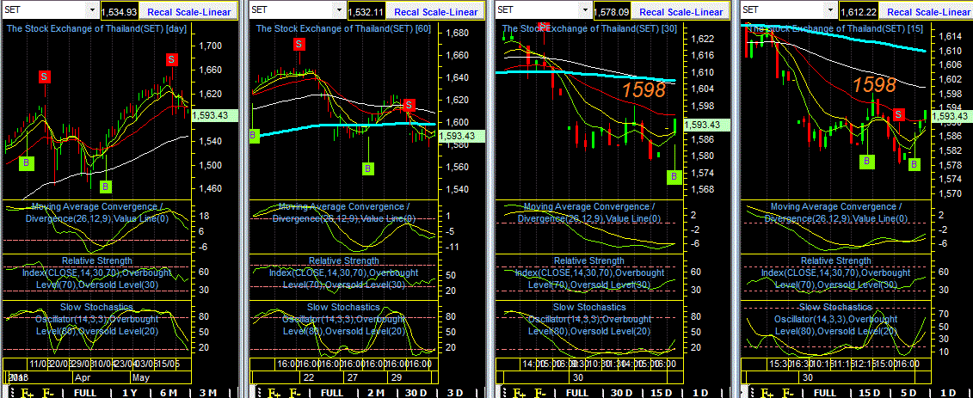Click the S marker above the 1,640 peak on the 60-minute chart

click(299, 44)
